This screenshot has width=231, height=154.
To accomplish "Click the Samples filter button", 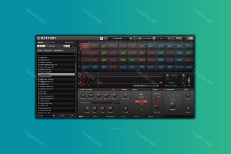I will [x=51, y=46].
